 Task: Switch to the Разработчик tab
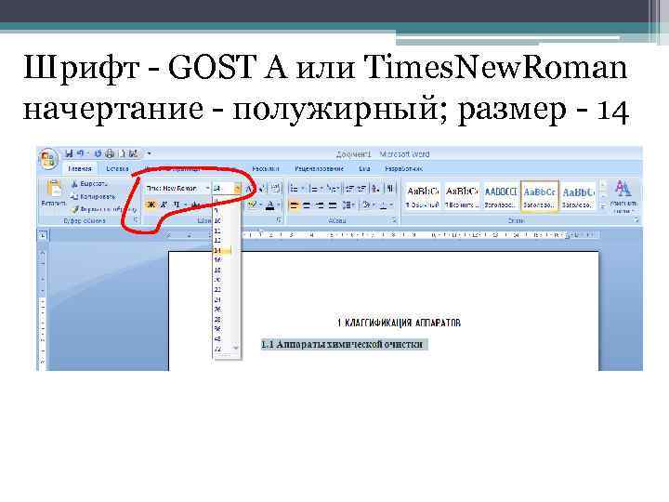[403, 168]
